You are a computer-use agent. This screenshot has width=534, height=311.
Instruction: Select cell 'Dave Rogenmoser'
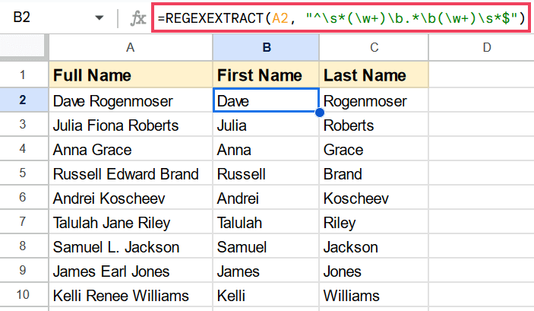click(131, 100)
